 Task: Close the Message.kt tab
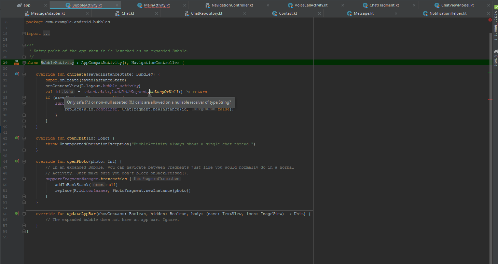click(396, 13)
